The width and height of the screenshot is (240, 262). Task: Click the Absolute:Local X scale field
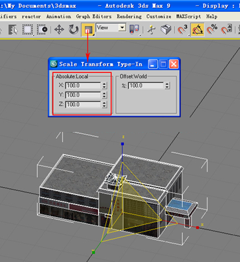point(83,86)
